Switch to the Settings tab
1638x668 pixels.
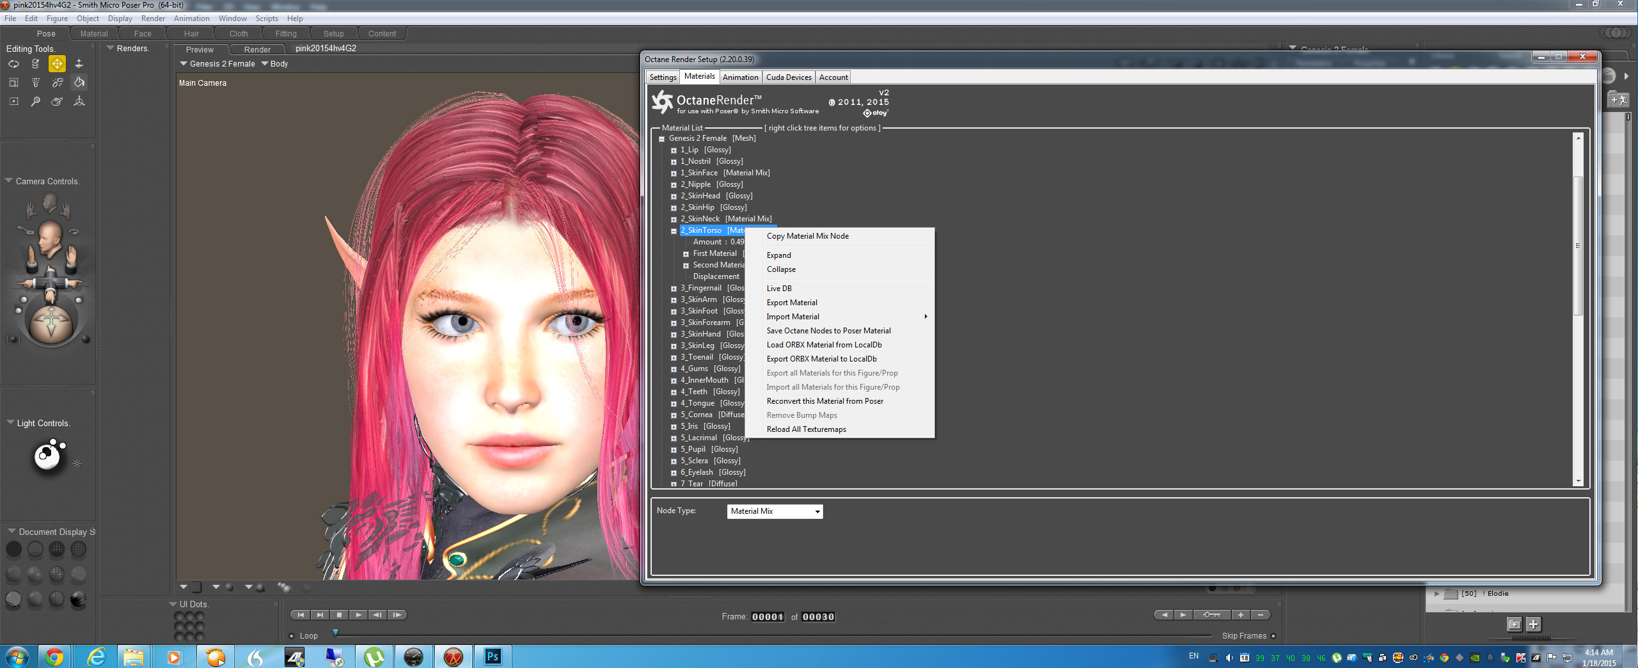(663, 77)
